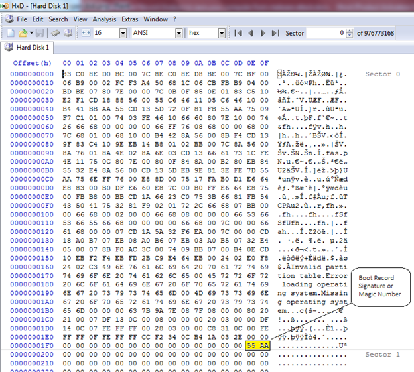The width and height of the screenshot is (414, 372).
Task: Open the bytes-per-row dropdown showing 16
Action: coord(122,32)
